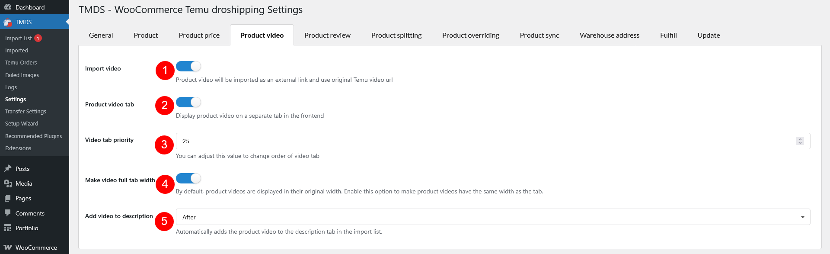Turn off Product video tab switch
The width and height of the screenshot is (830, 254).
pyautogui.click(x=188, y=102)
